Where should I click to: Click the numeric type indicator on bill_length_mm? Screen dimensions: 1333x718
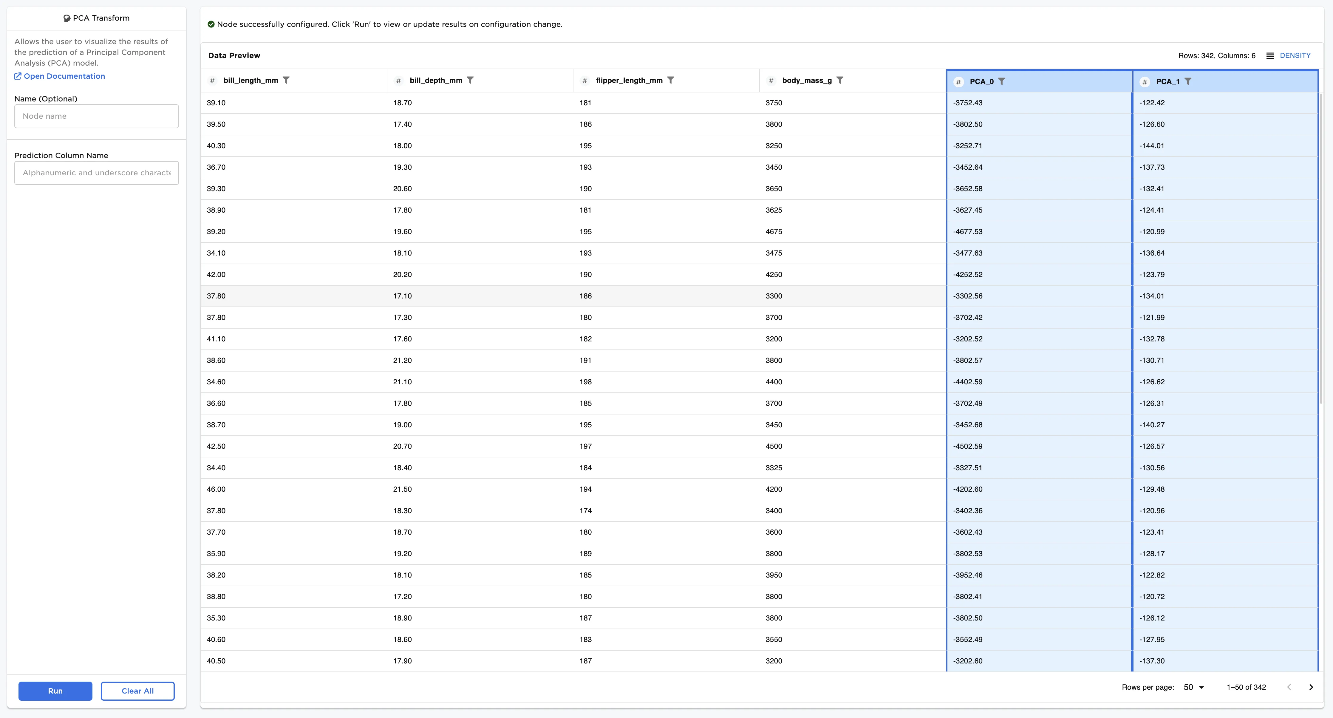(212, 80)
